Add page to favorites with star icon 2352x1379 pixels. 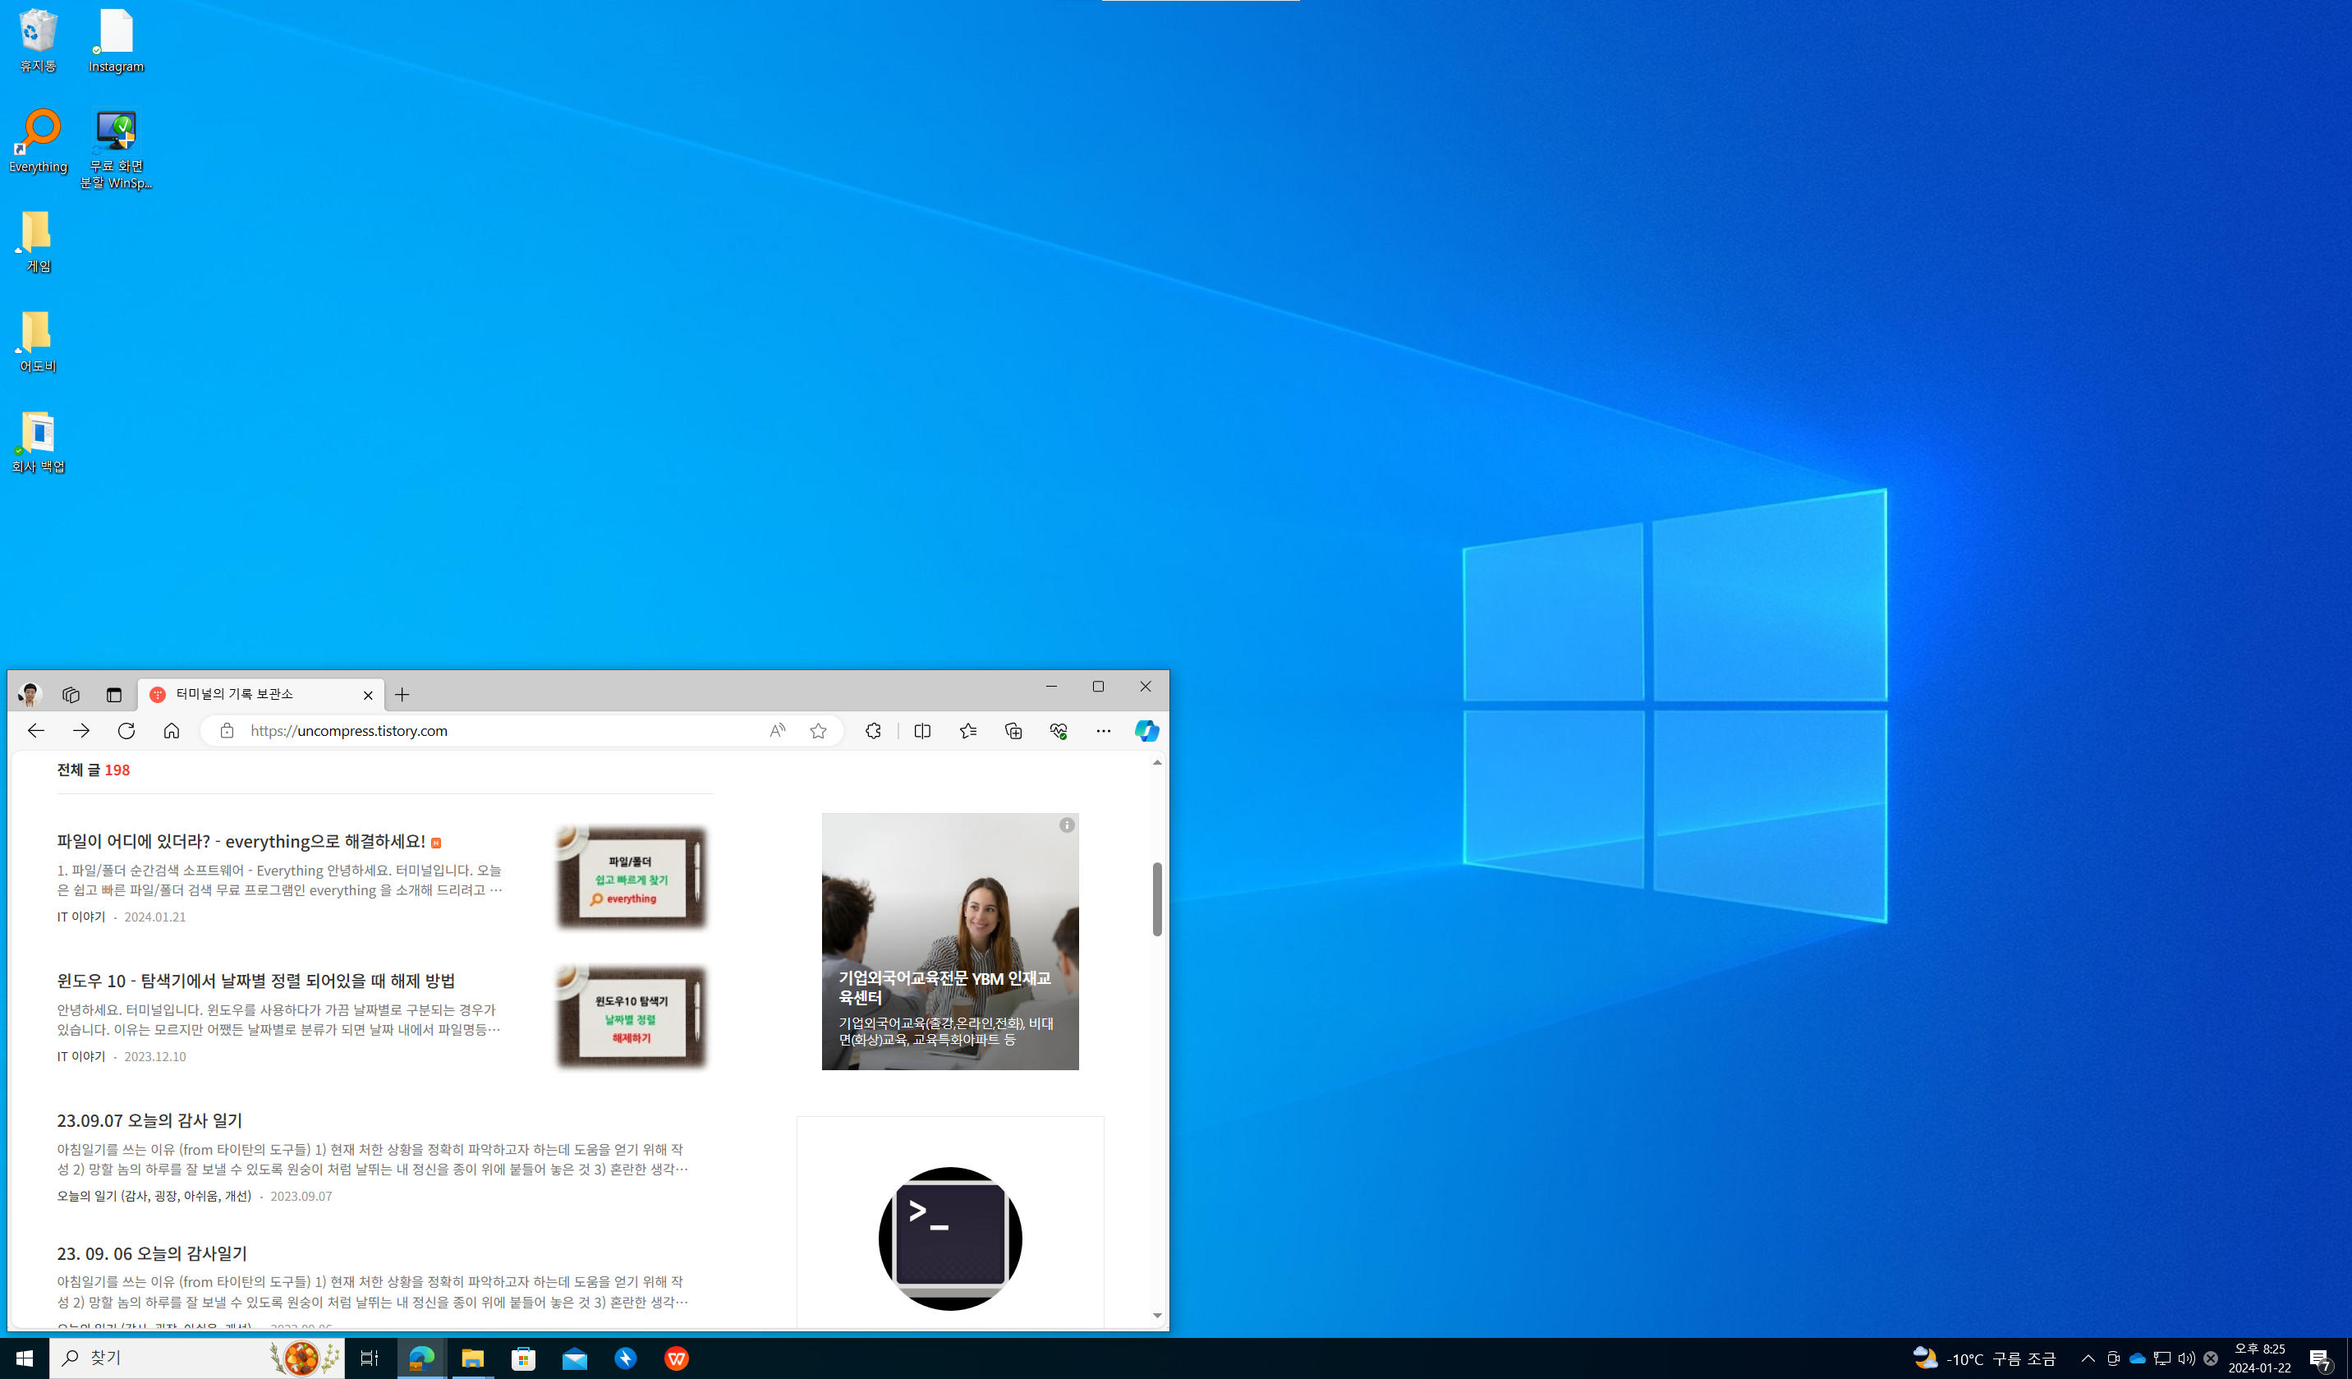pyautogui.click(x=819, y=731)
